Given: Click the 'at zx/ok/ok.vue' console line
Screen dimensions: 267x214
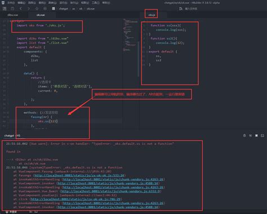Looking at the screenshot, I should point(32,163).
